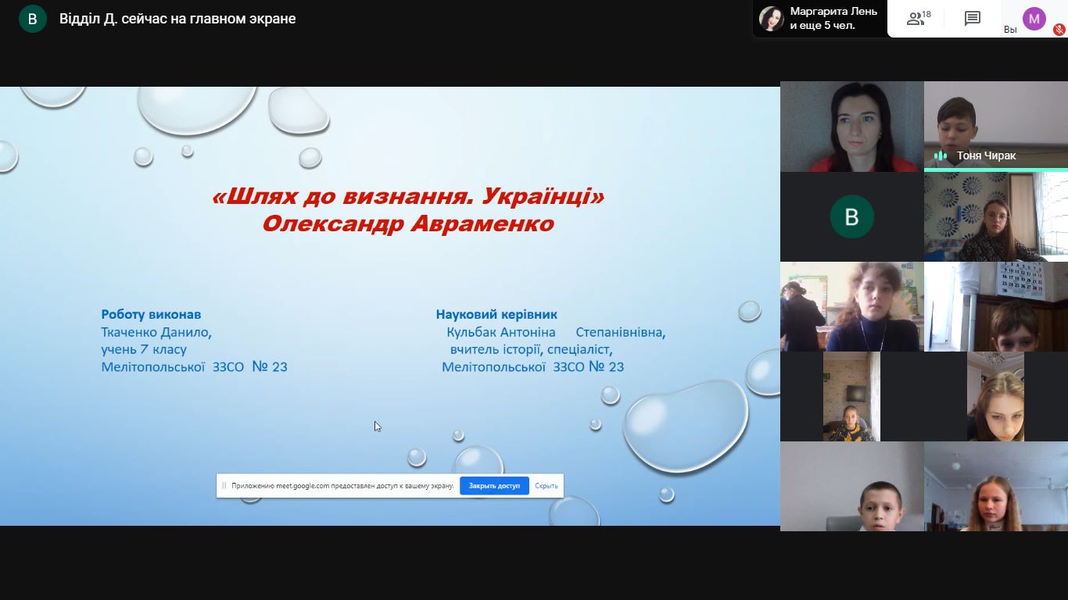Select the Тоня Чирак video tile

(995, 125)
